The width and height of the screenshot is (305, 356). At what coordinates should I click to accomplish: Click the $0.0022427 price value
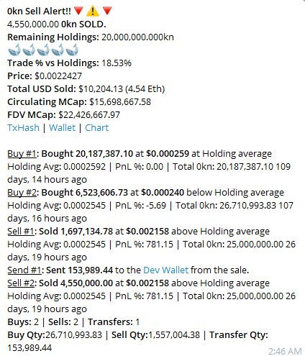click(x=58, y=76)
